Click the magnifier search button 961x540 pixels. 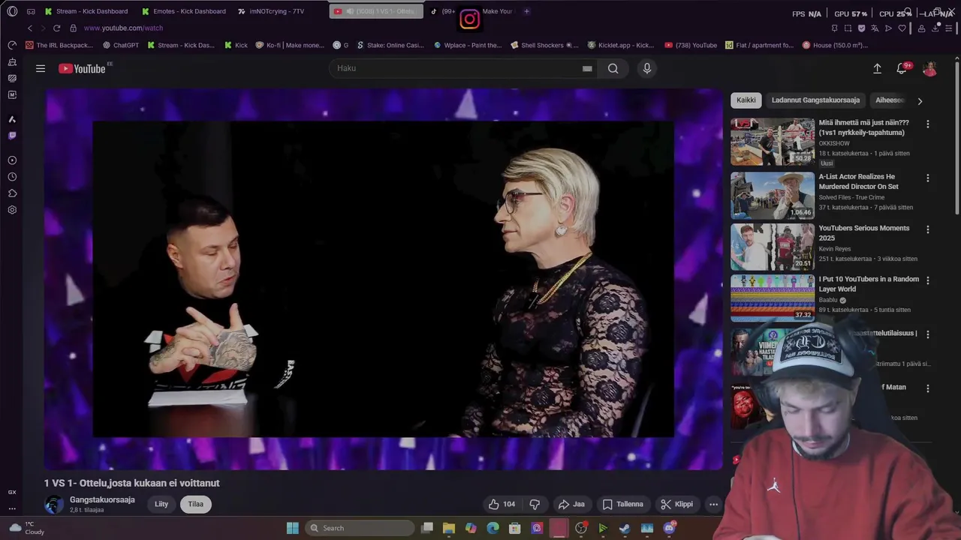point(613,68)
